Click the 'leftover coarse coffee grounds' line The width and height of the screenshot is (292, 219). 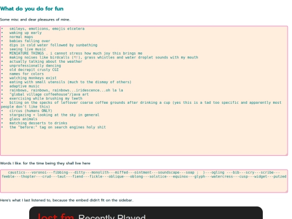pos(141,104)
